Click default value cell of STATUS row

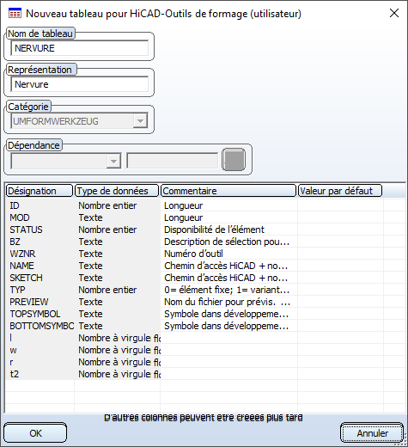(x=340, y=230)
